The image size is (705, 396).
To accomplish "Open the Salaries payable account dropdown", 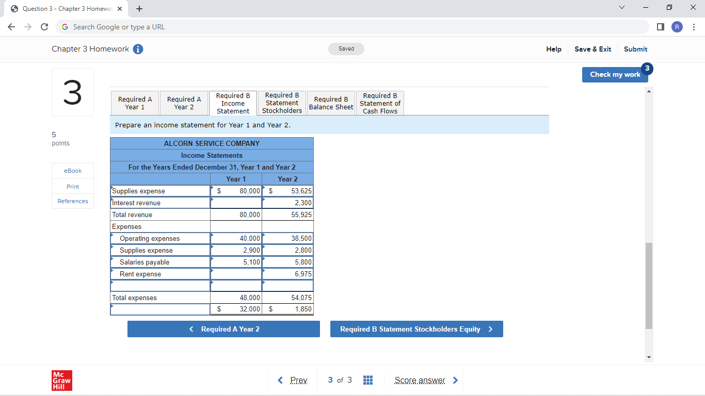I will pyautogui.click(x=160, y=262).
